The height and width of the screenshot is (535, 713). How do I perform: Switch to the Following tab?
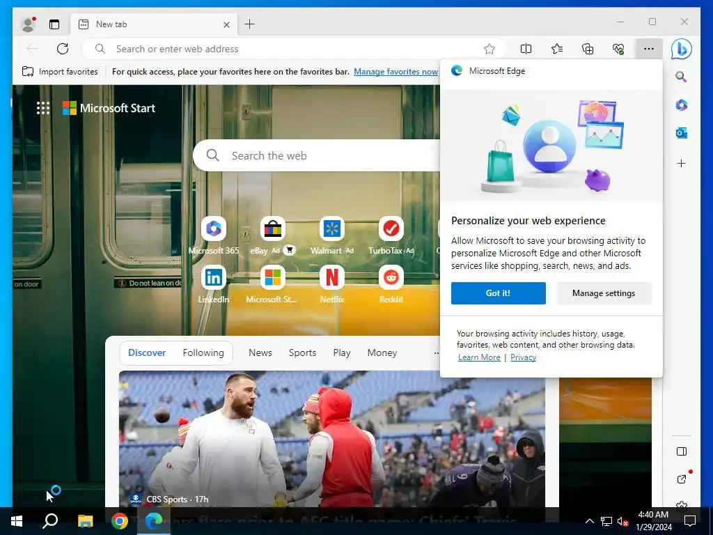203,352
